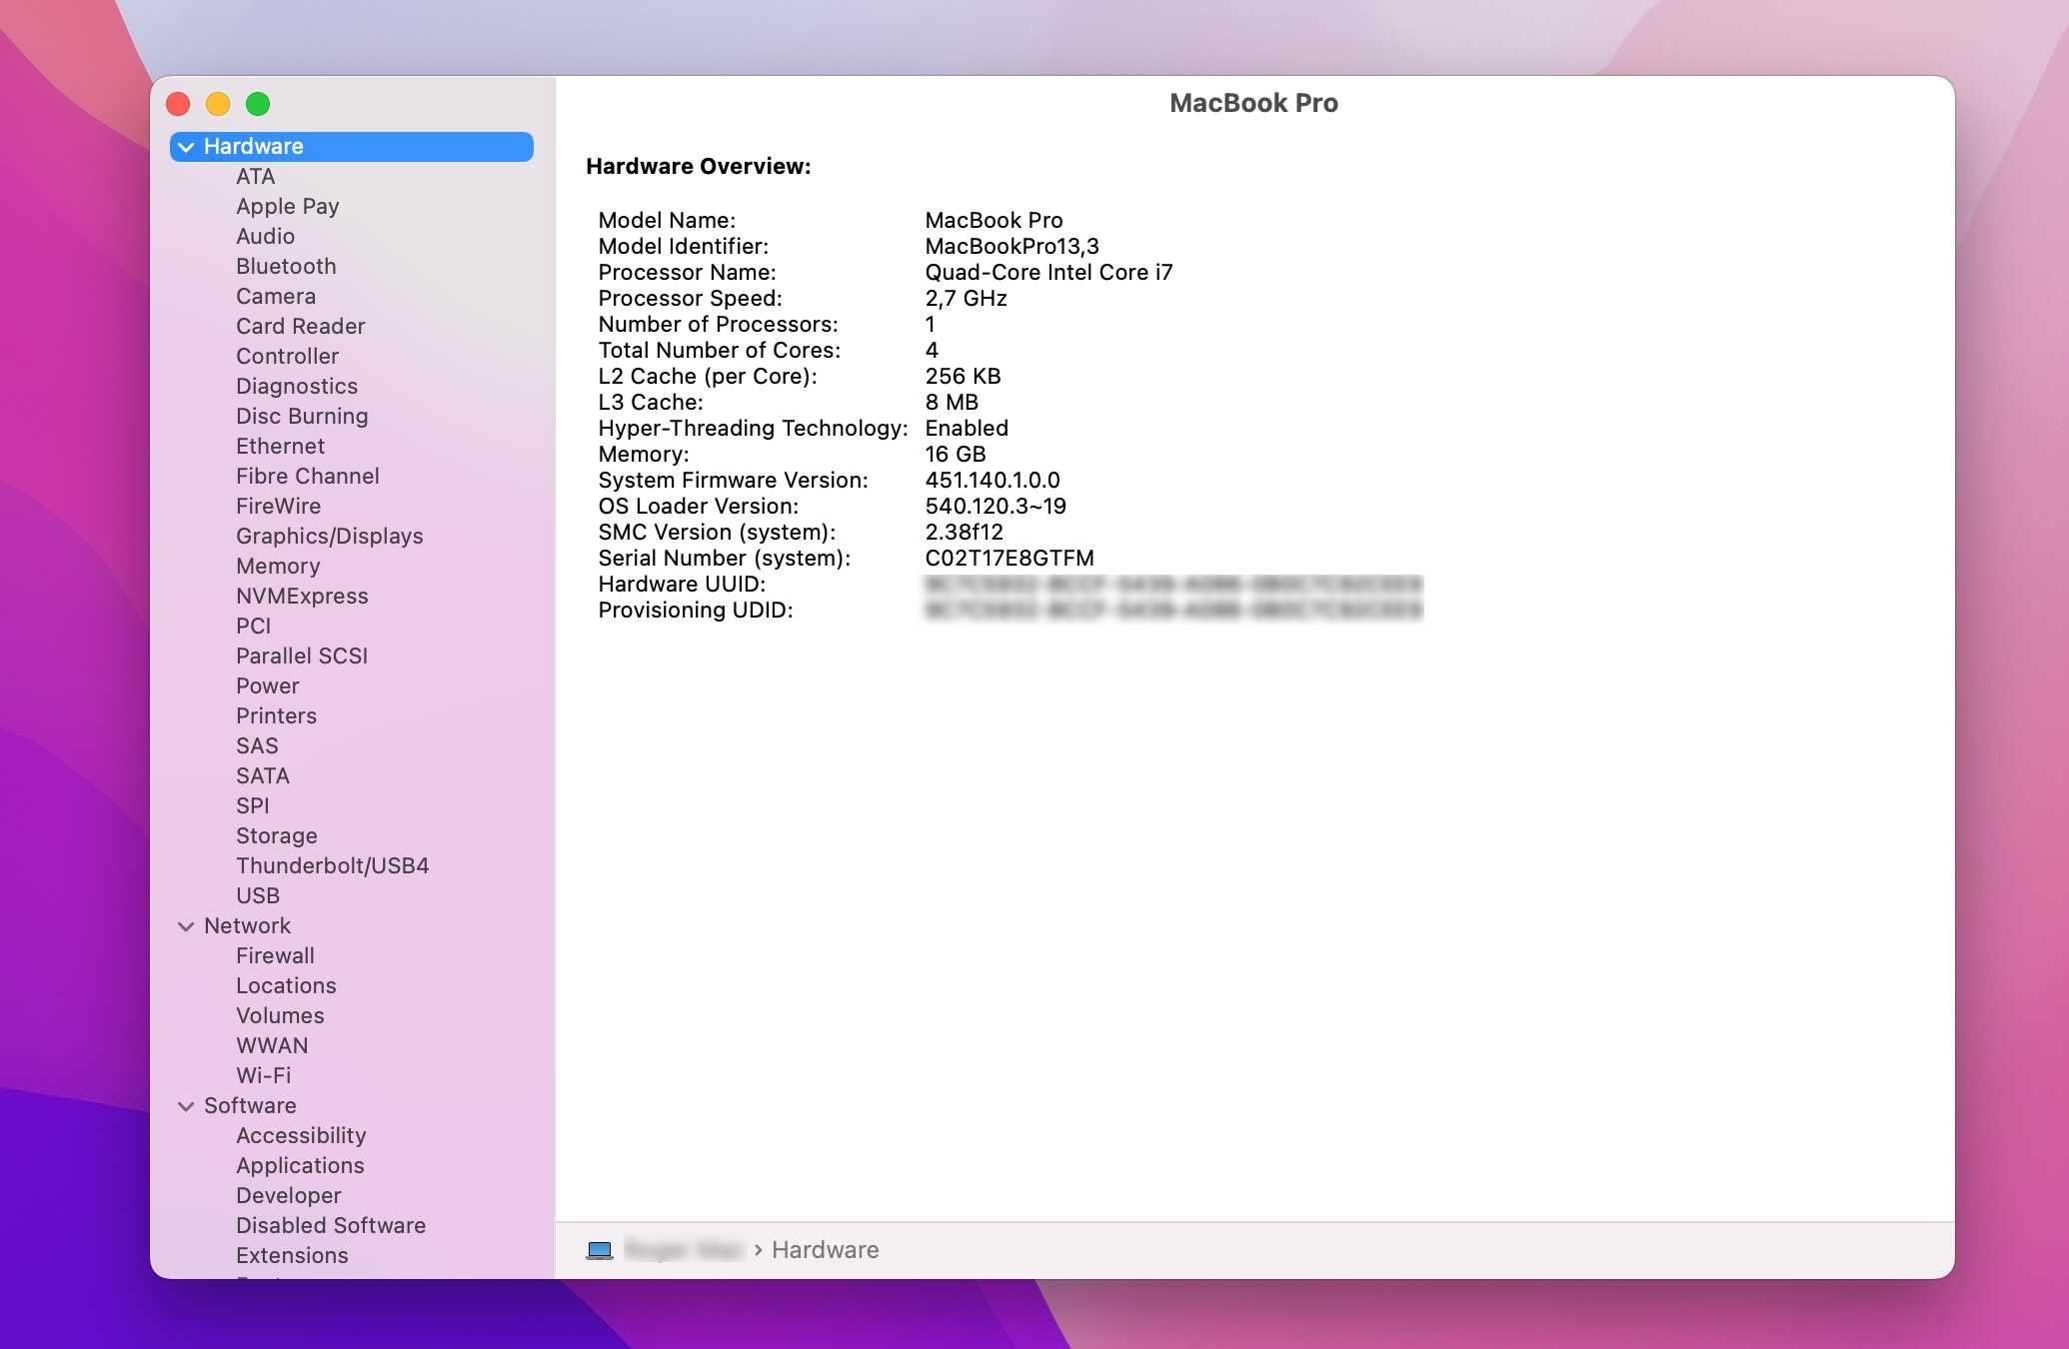Collapse the Network section chevron

186,926
